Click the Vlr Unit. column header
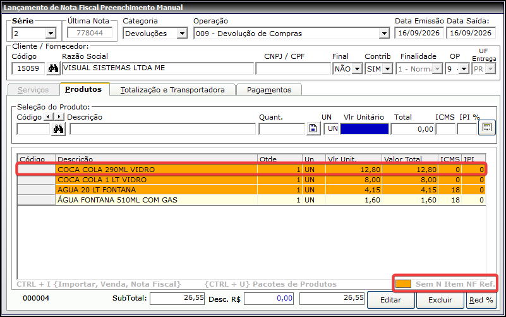This screenshot has height=317, width=506. (353, 159)
